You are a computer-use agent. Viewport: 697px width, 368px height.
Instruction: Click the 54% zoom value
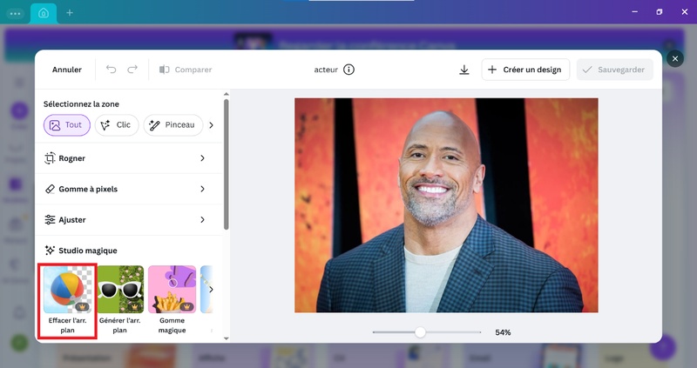click(503, 332)
